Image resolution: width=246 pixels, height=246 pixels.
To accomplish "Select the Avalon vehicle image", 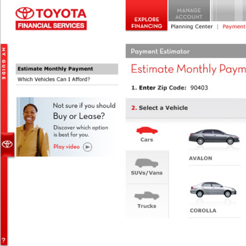I will point(214,137).
